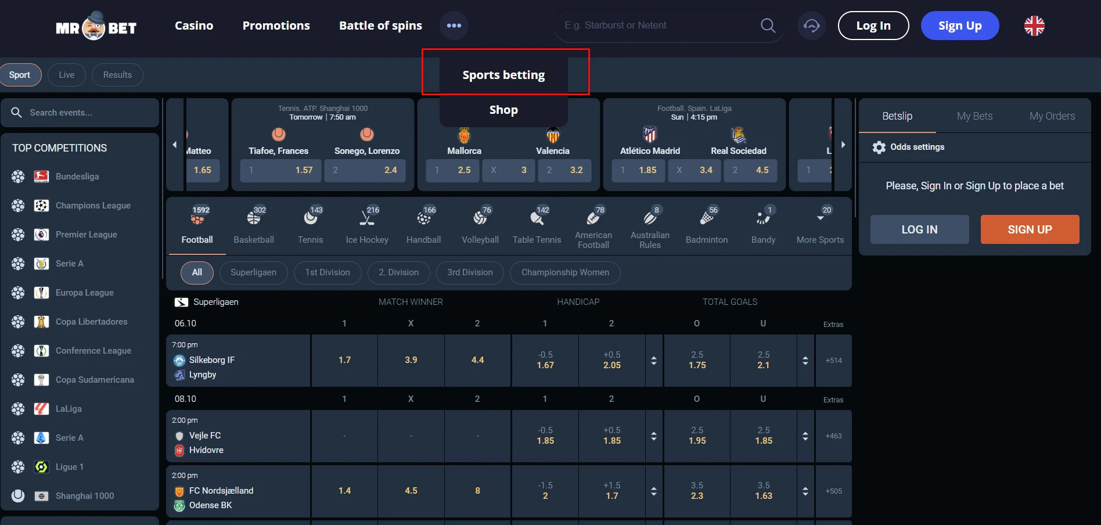Select the Superligaen filter chip
This screenshot has height=525, width=1101.
point(253,272)
